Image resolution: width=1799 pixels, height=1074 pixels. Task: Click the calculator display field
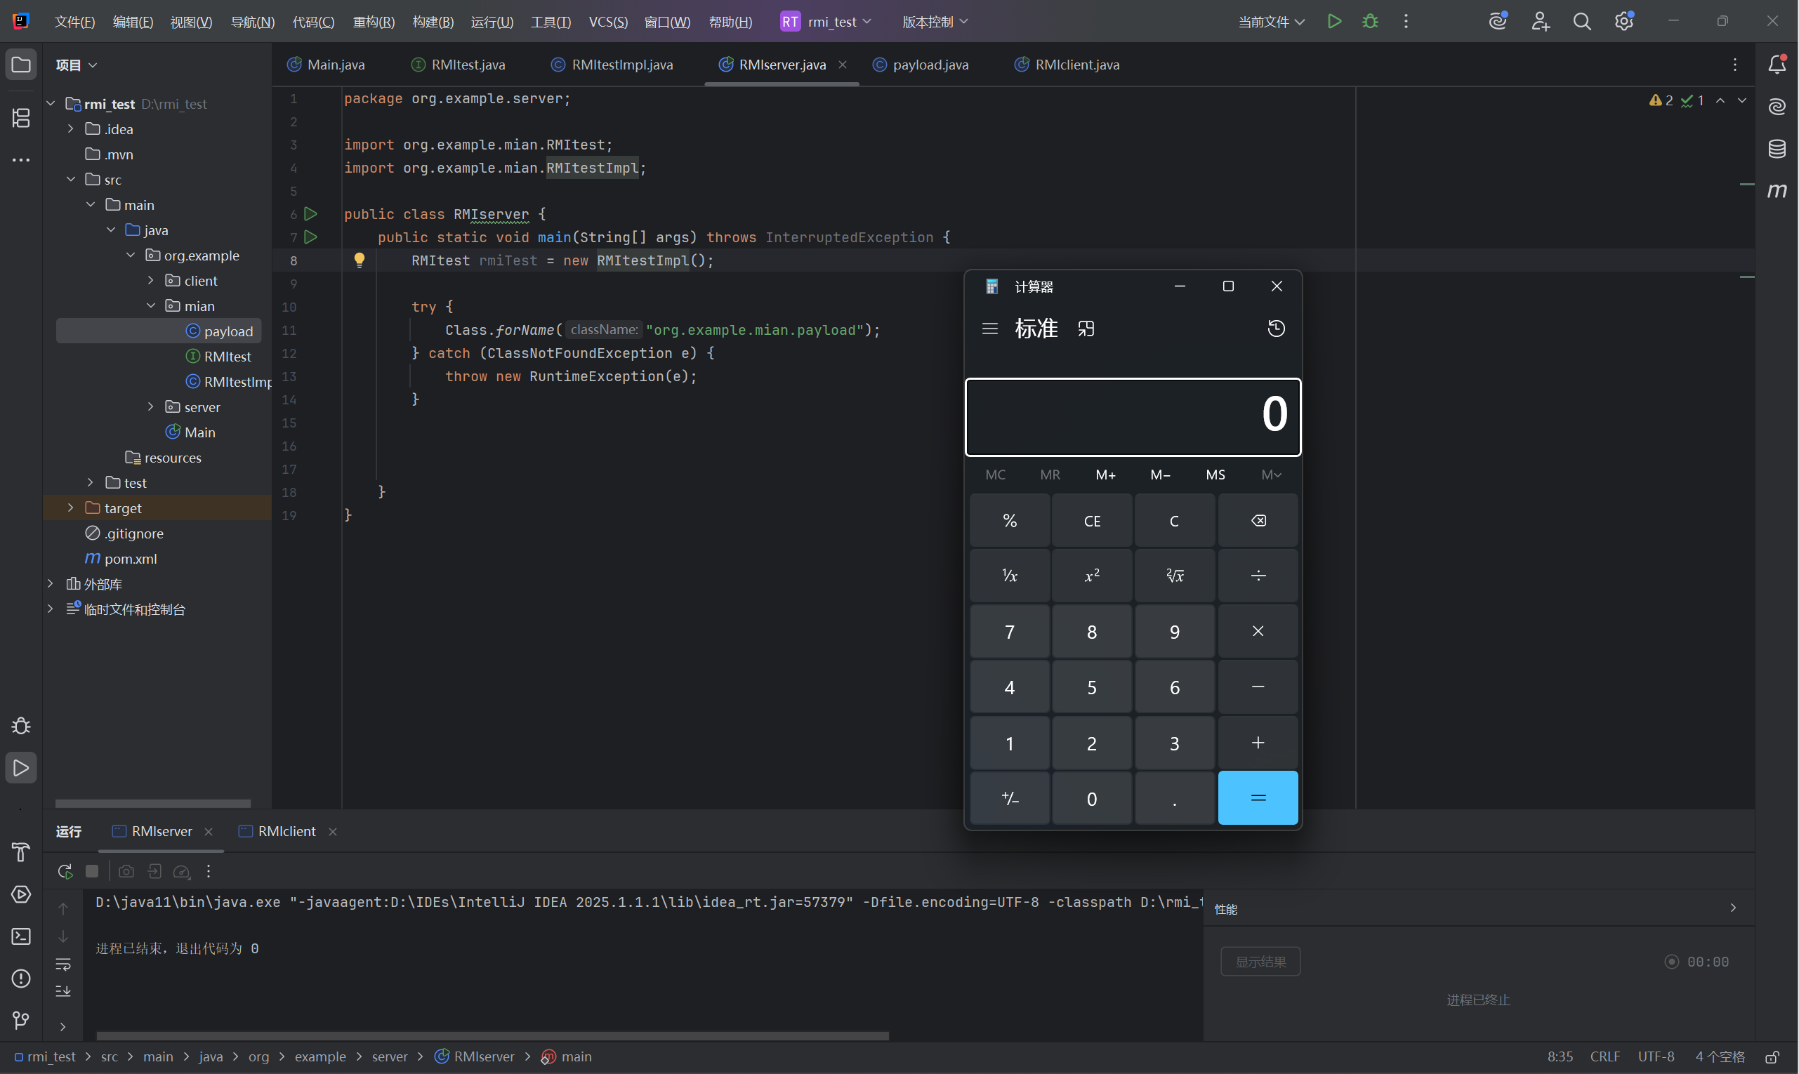(x=1133, y=417)
